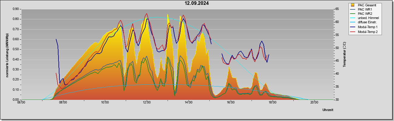Screen dimensions: 394x121
Task: Click the PAC WR2 legend entry
Action: click(365, 14)
